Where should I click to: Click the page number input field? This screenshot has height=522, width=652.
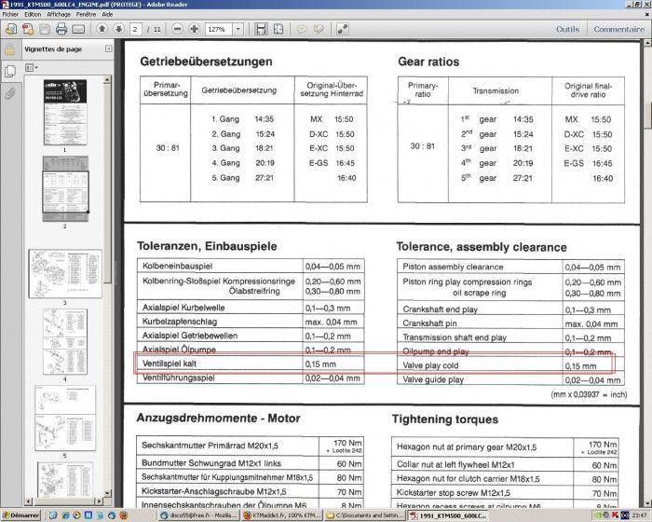coord(137,29)
